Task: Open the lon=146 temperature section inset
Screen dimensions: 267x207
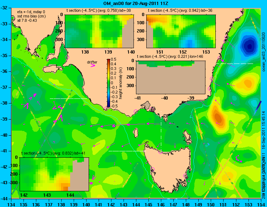Action: [x=171, y=77]
